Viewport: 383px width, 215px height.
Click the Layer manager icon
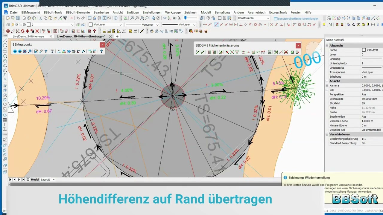[x=8, y=25]
